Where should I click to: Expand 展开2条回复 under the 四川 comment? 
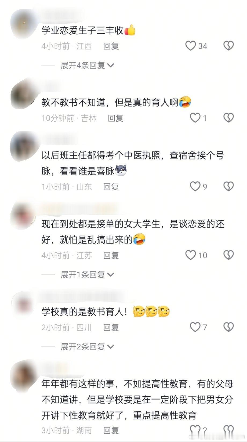[88, 347]
